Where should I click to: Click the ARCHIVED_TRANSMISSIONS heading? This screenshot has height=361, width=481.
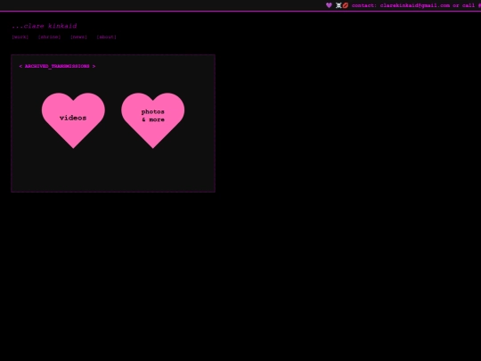pos(57,66)
